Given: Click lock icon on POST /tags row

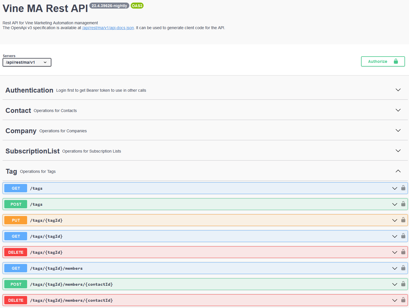Looking at the screenshot, I should tap(403, 204).
